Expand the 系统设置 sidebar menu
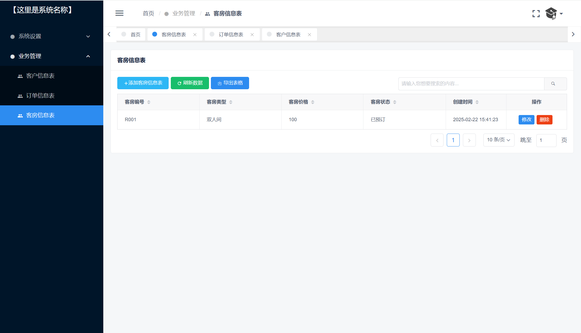Screen dimensions: 581x333 (x=51, y=36)
